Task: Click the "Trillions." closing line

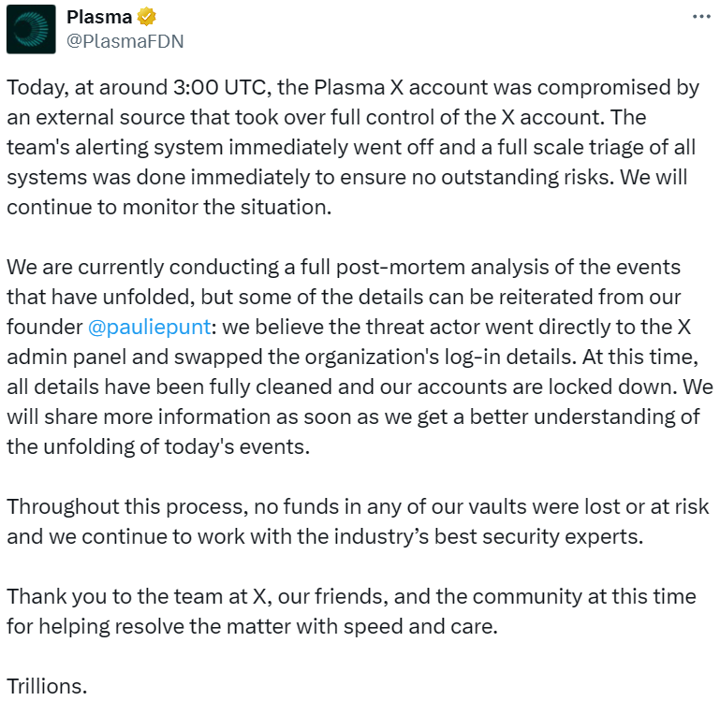Action: coord(47,685)
